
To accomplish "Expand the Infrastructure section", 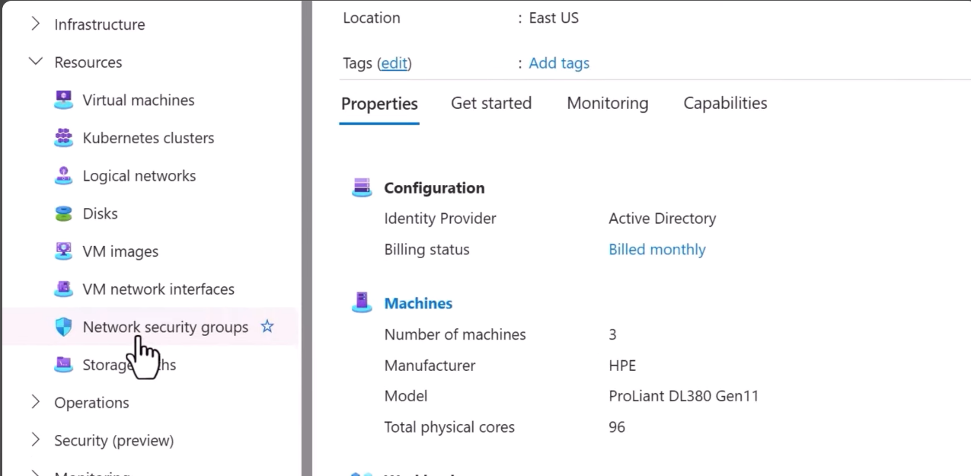I will pyautogui.click(x=35, y=24).
